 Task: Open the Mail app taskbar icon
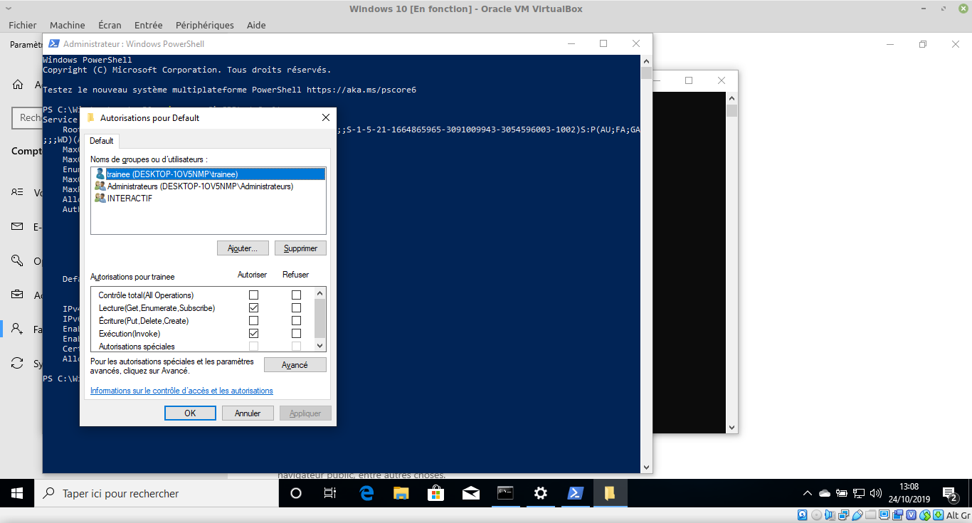click(470, 493)
